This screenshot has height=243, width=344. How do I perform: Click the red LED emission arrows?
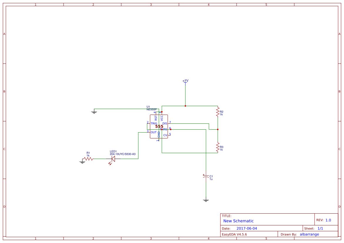point(110,163)
